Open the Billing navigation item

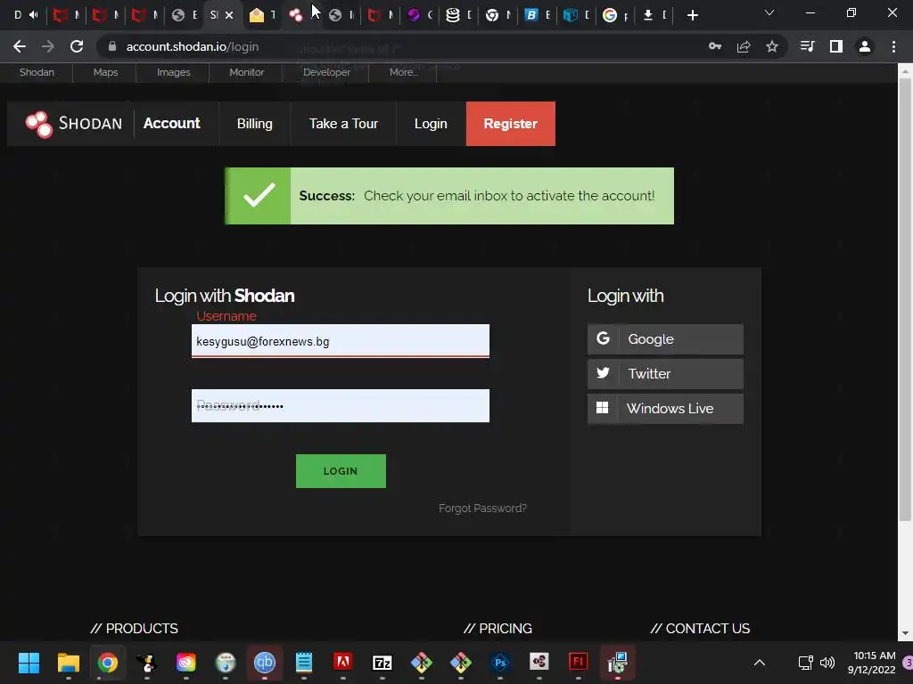[254, 123]
